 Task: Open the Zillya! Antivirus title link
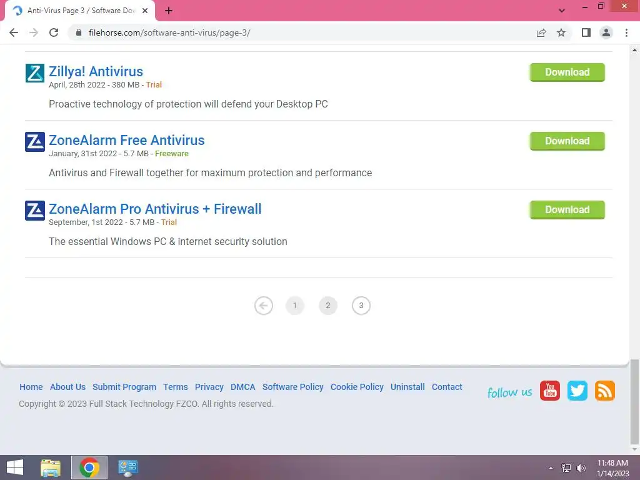[96, 71]
